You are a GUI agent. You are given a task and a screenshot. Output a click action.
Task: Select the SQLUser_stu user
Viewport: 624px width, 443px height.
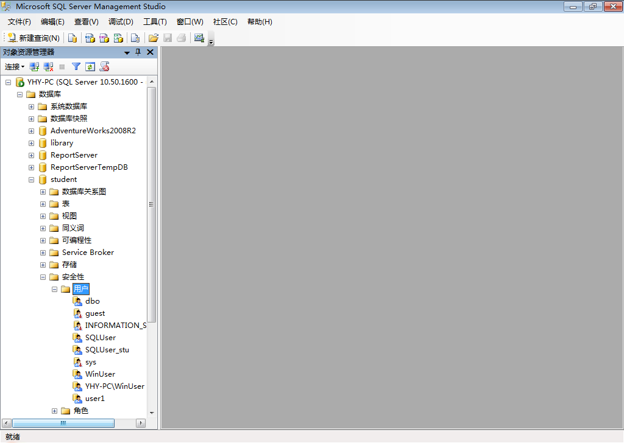point(107,350)
